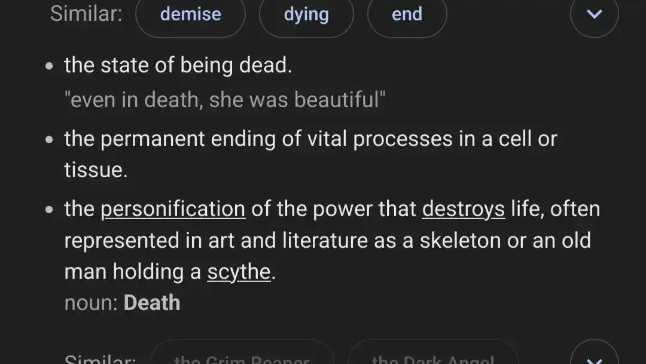The image size is (646, 364).
Task: Follow the 'personification' underlined link
Action: click(x=173, y=209)
